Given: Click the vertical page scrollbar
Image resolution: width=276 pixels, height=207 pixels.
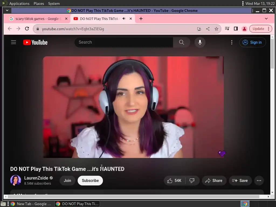Looking at the screenshot, I should (x=272, y=54).
